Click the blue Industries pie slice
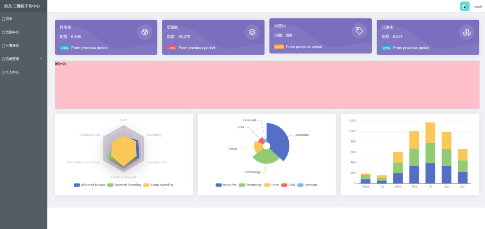Image resolution: width=485 pixels, height=229 pixels. coord(278,140)
